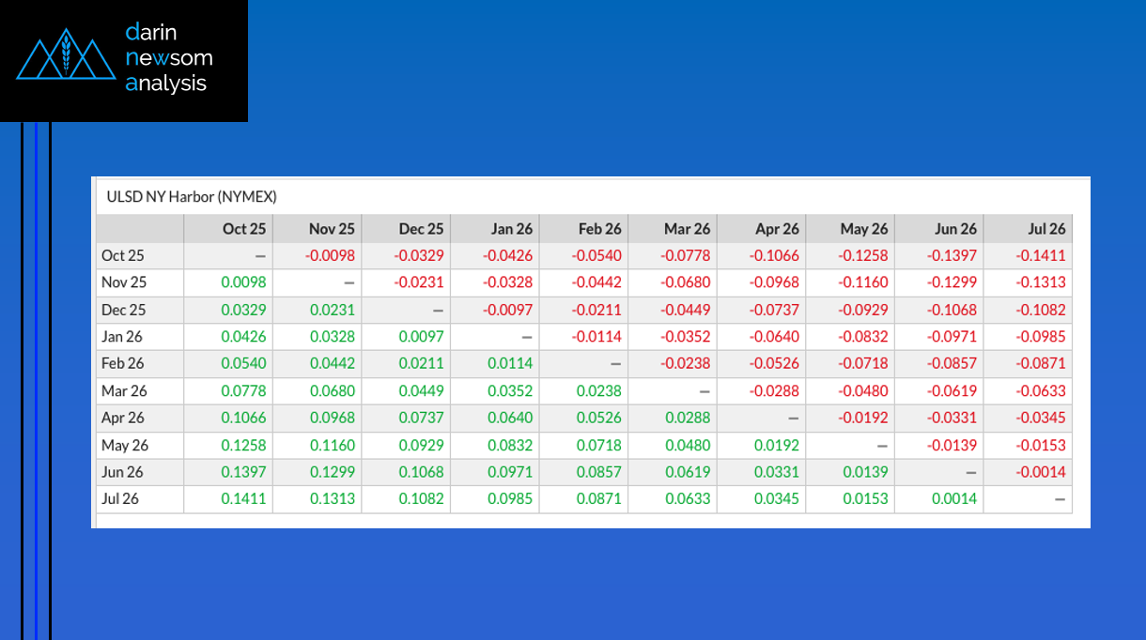
Task: Select the red -0.0014 spread value
Action: [x=1041, y=472]
